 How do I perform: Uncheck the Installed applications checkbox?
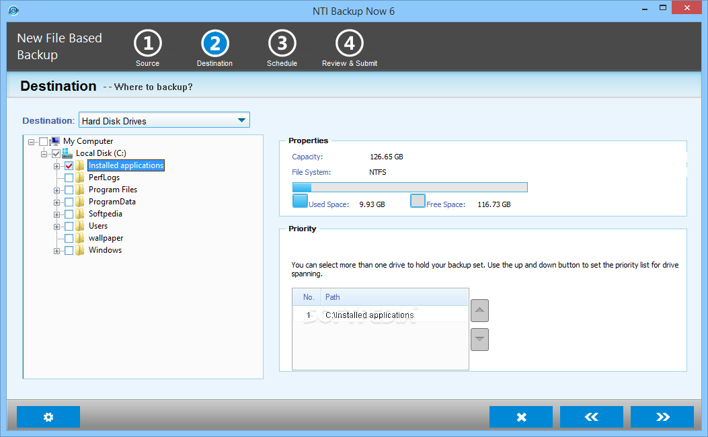point(69,165)
